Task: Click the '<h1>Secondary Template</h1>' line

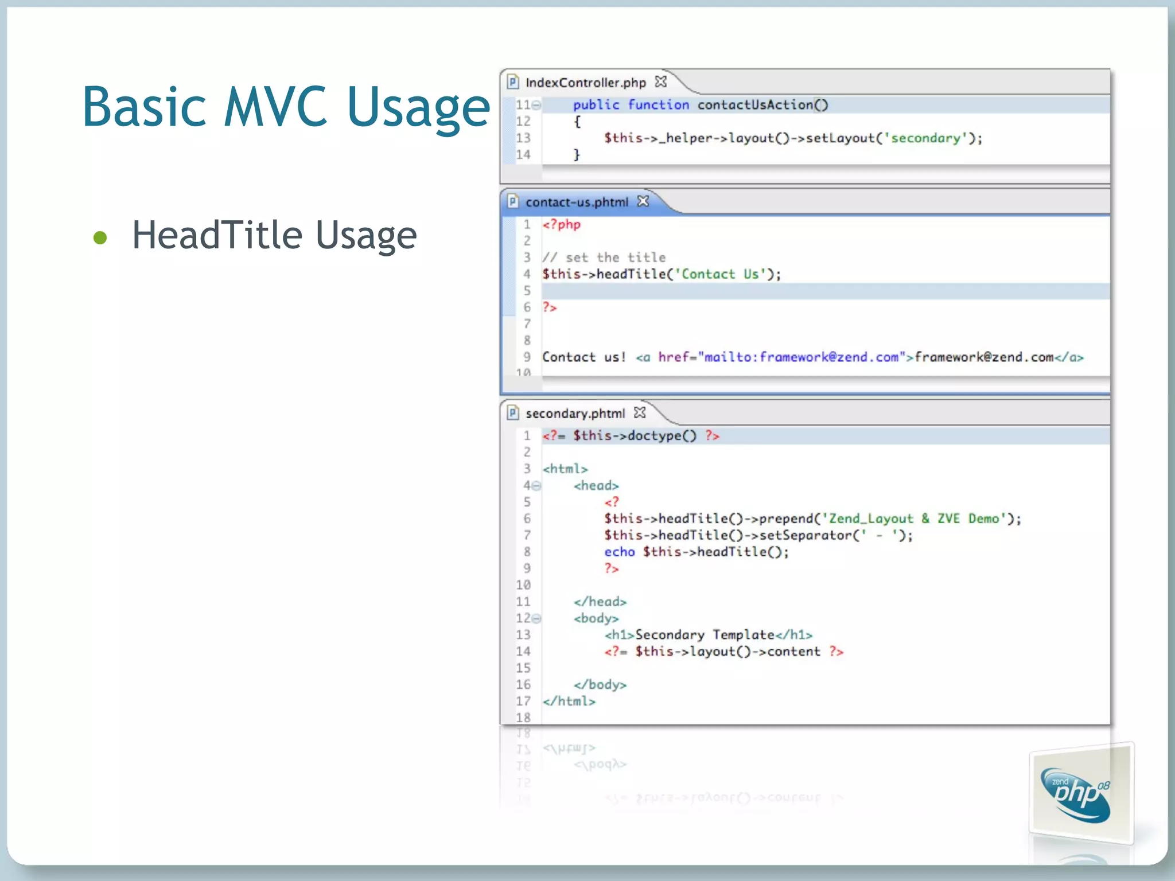Action: point(709,635)
